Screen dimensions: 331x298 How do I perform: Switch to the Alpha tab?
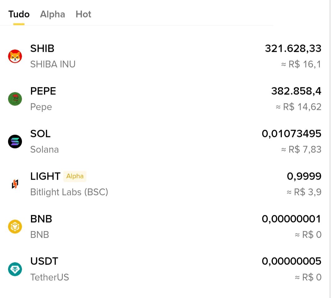tap(53, 14)
